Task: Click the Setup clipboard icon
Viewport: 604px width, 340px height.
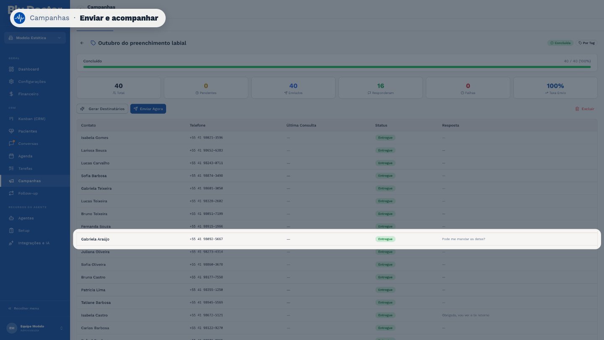Action: [x=11, y=230]
